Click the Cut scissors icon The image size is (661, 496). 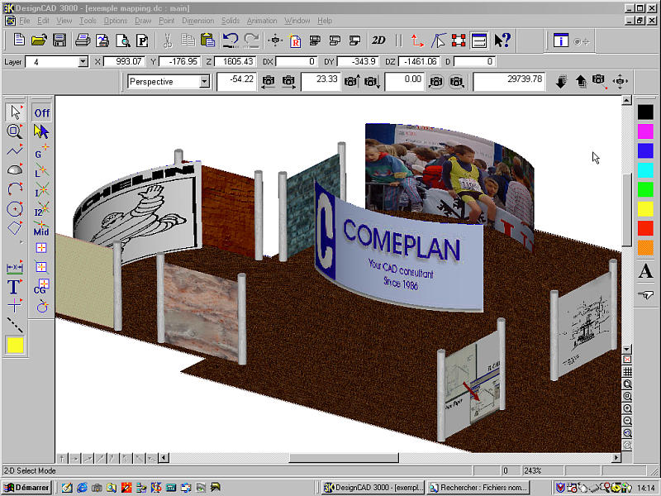168,40
